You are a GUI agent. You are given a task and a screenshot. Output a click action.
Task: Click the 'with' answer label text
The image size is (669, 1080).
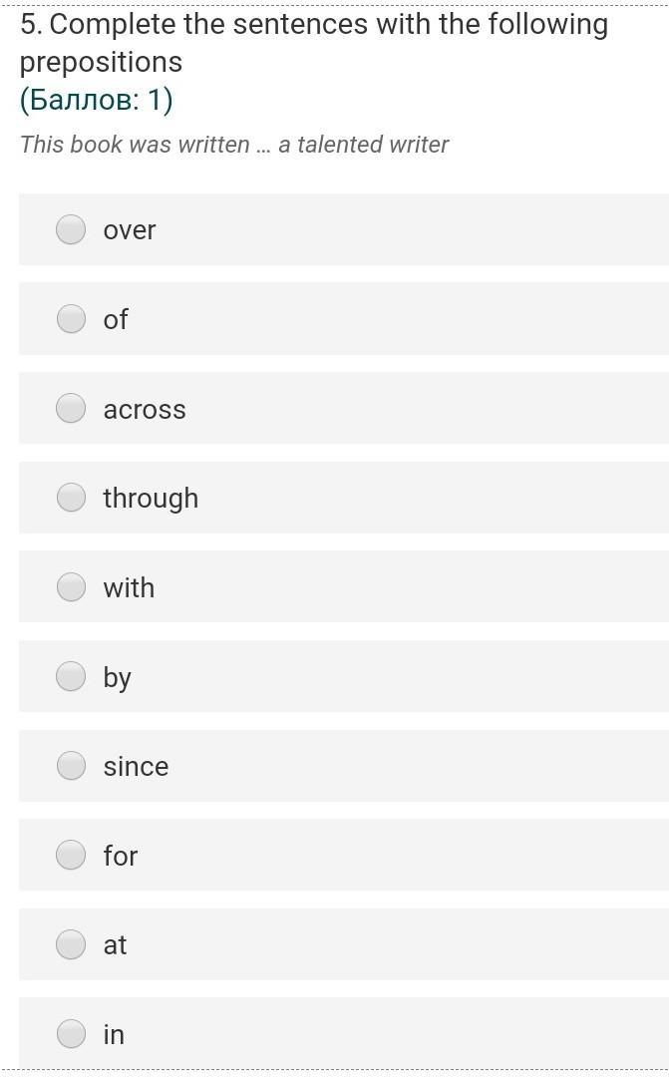click(x=129, y=588)
